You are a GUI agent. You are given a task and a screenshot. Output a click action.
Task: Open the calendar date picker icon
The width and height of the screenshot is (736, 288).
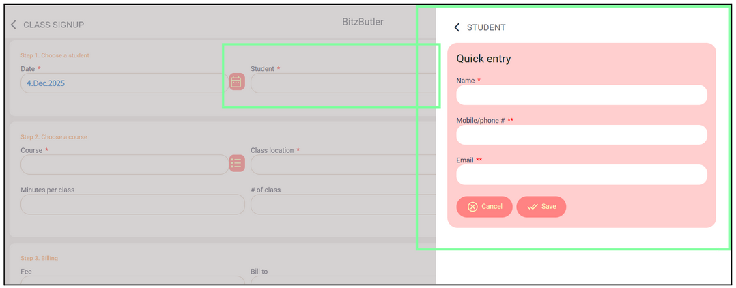(236, 82)
